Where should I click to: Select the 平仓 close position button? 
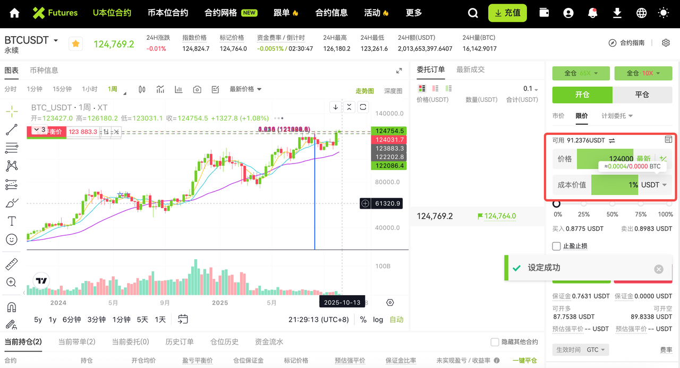(642, 95)
